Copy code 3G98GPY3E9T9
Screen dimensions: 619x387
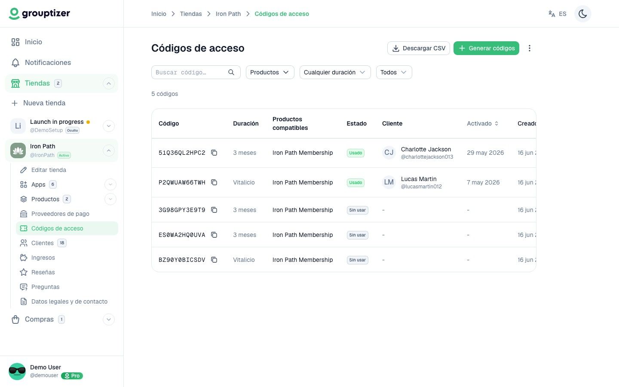pyautogui.click(x=214, y=210)
